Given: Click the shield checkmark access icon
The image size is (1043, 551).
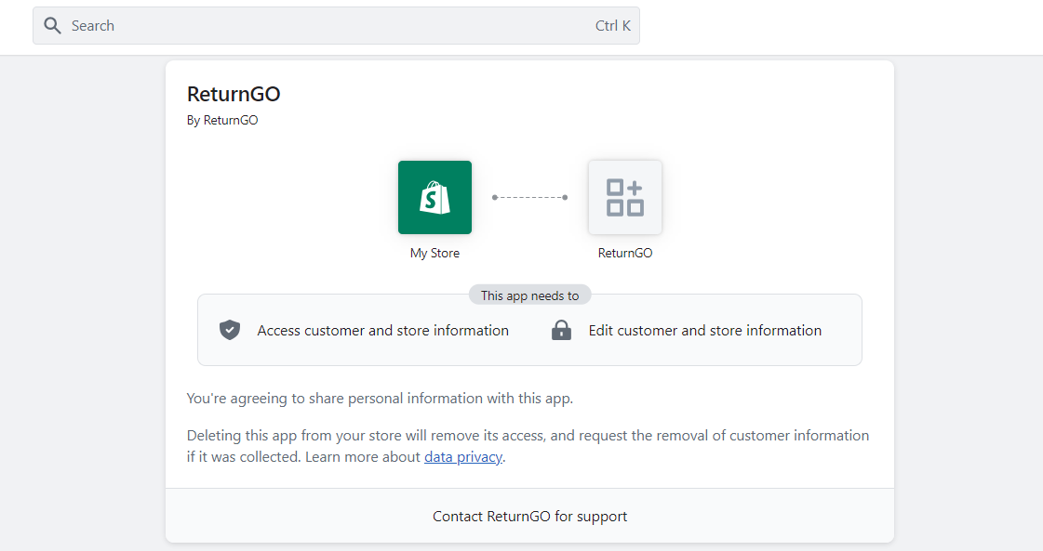Looking at the screenshot, I should point(230,330).
